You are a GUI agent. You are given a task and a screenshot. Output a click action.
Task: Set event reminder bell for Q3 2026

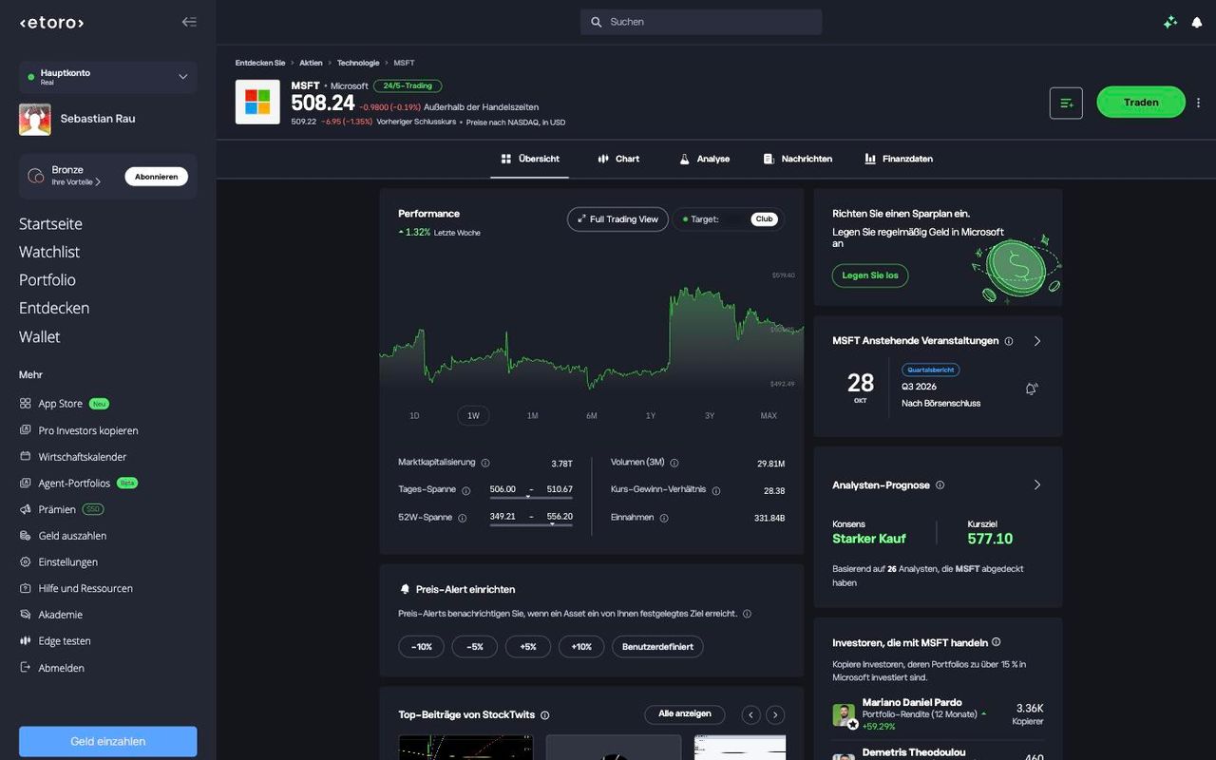(x=1032, y=389)
